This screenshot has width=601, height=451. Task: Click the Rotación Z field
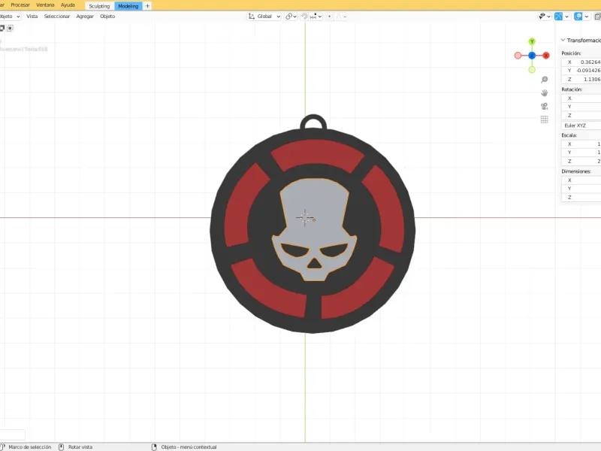(x=581, y=115)
